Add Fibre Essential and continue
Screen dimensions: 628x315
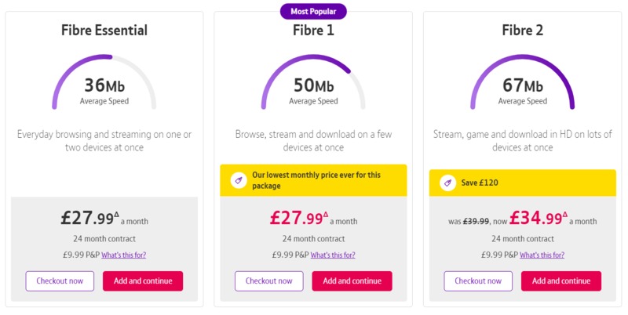tap(143, 281)
